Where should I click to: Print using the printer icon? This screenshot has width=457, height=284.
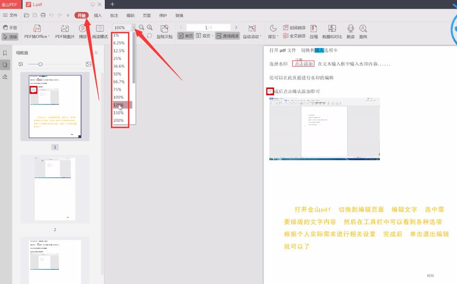[43, 15]
